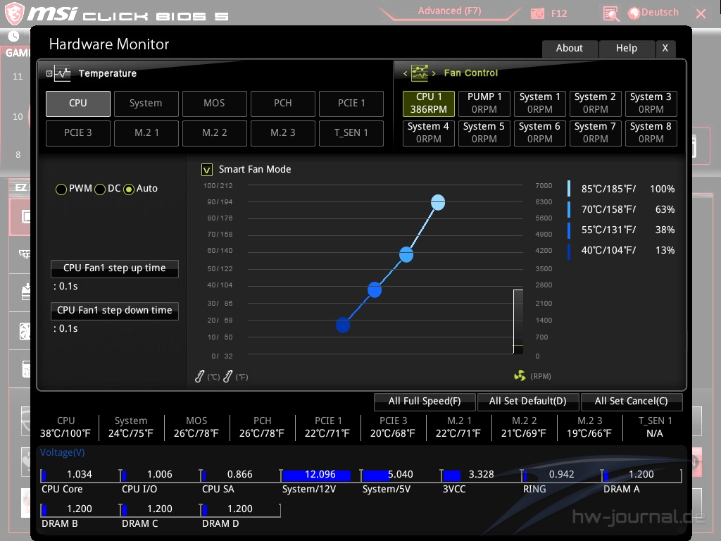Viewport: 721px width, 541px height.
Task: Select the System 5 fan header
Action: click(484, 133)
